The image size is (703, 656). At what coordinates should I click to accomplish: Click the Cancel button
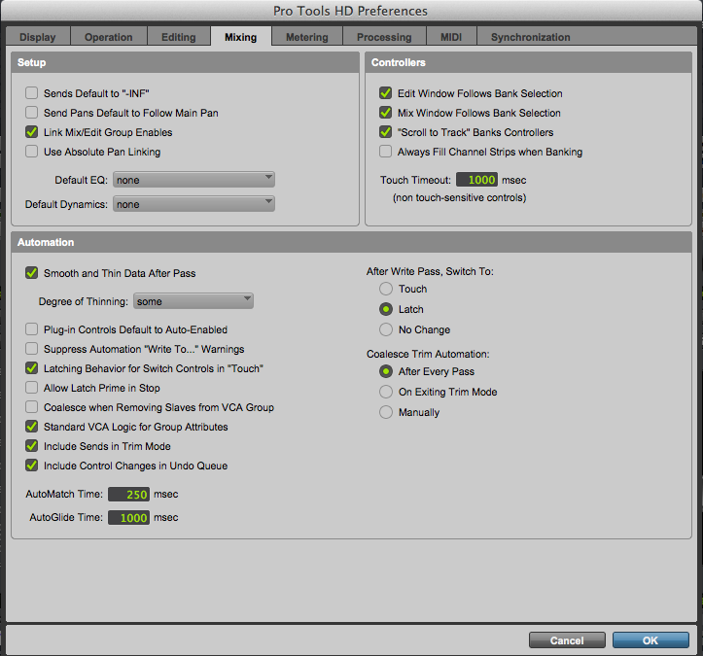pyautogui.click(x=567, y=640)
